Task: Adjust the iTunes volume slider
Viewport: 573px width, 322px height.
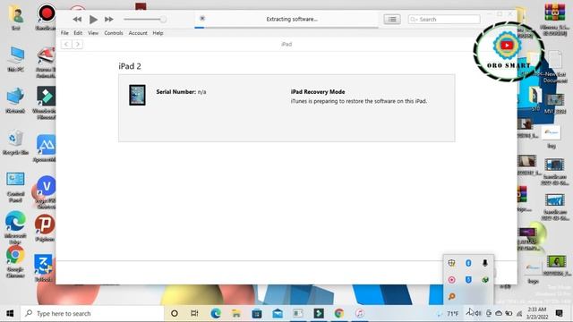Action: click(x=145, y=20)
